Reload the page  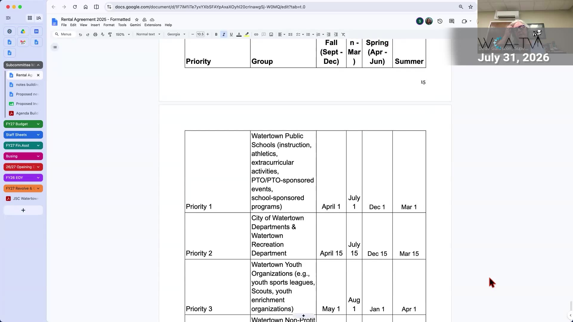click(x=75, y=7)
